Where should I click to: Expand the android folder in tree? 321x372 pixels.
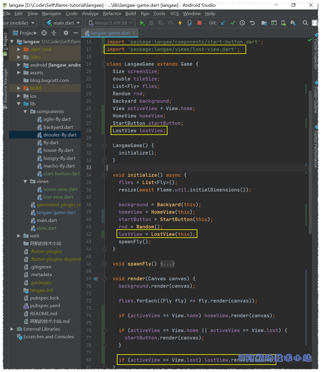coord(19,65)
